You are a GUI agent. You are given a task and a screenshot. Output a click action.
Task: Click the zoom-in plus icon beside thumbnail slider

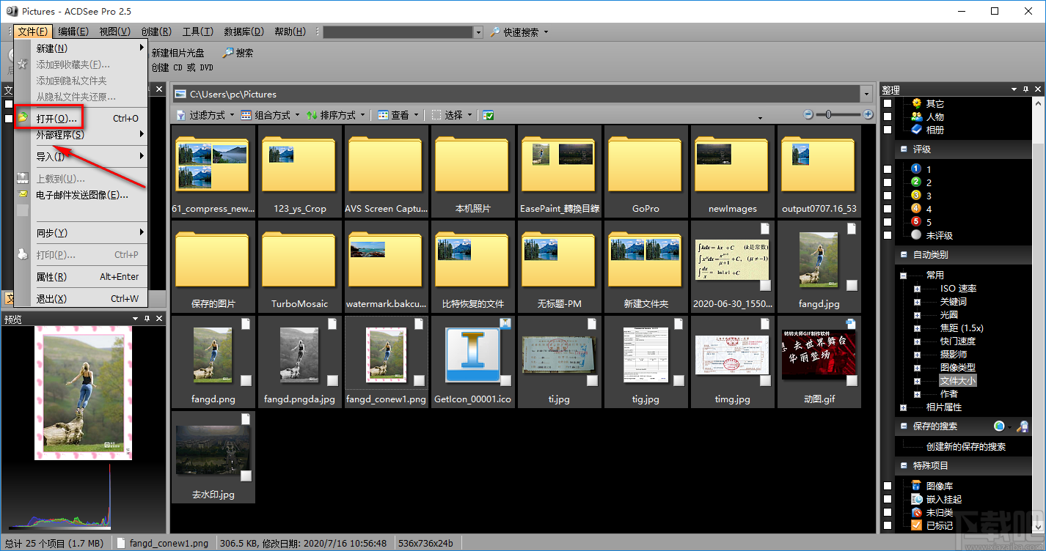pyautogui.click(x=868, y=114)
